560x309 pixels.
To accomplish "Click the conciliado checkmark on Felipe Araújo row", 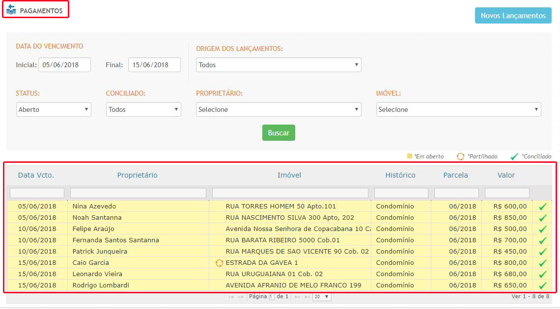I will (542, 229).
